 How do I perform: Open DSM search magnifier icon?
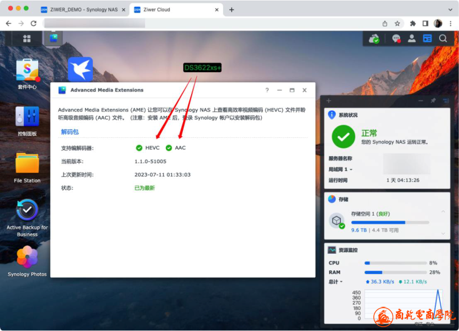click(443, 38)
